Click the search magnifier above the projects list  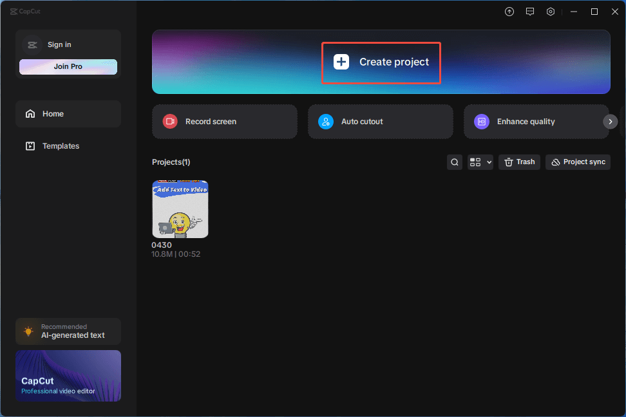[454, 162]
